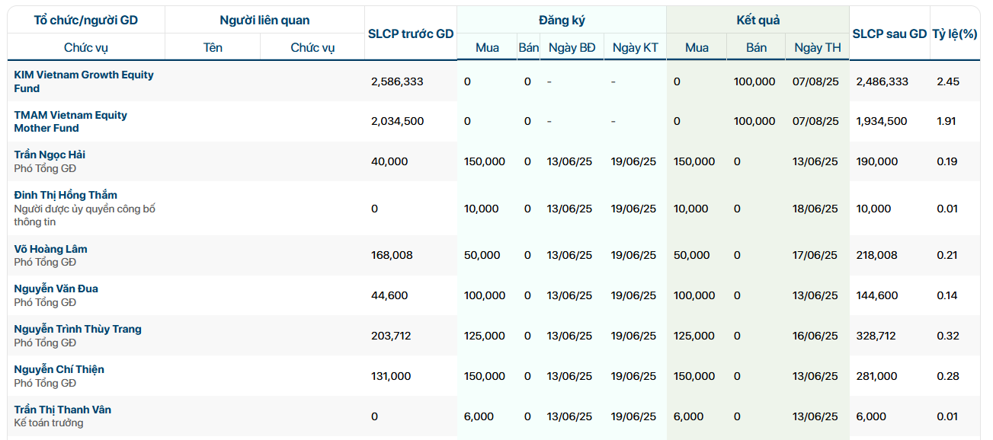
Task: Click the SLCP trước GD column header
Action: point(410,33)
